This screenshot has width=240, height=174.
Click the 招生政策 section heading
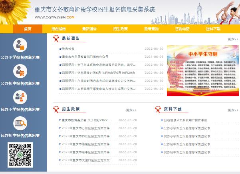[x=71, y=109]
